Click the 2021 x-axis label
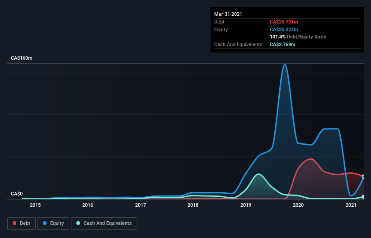This screenshot has width=371, height=238. 351,205
